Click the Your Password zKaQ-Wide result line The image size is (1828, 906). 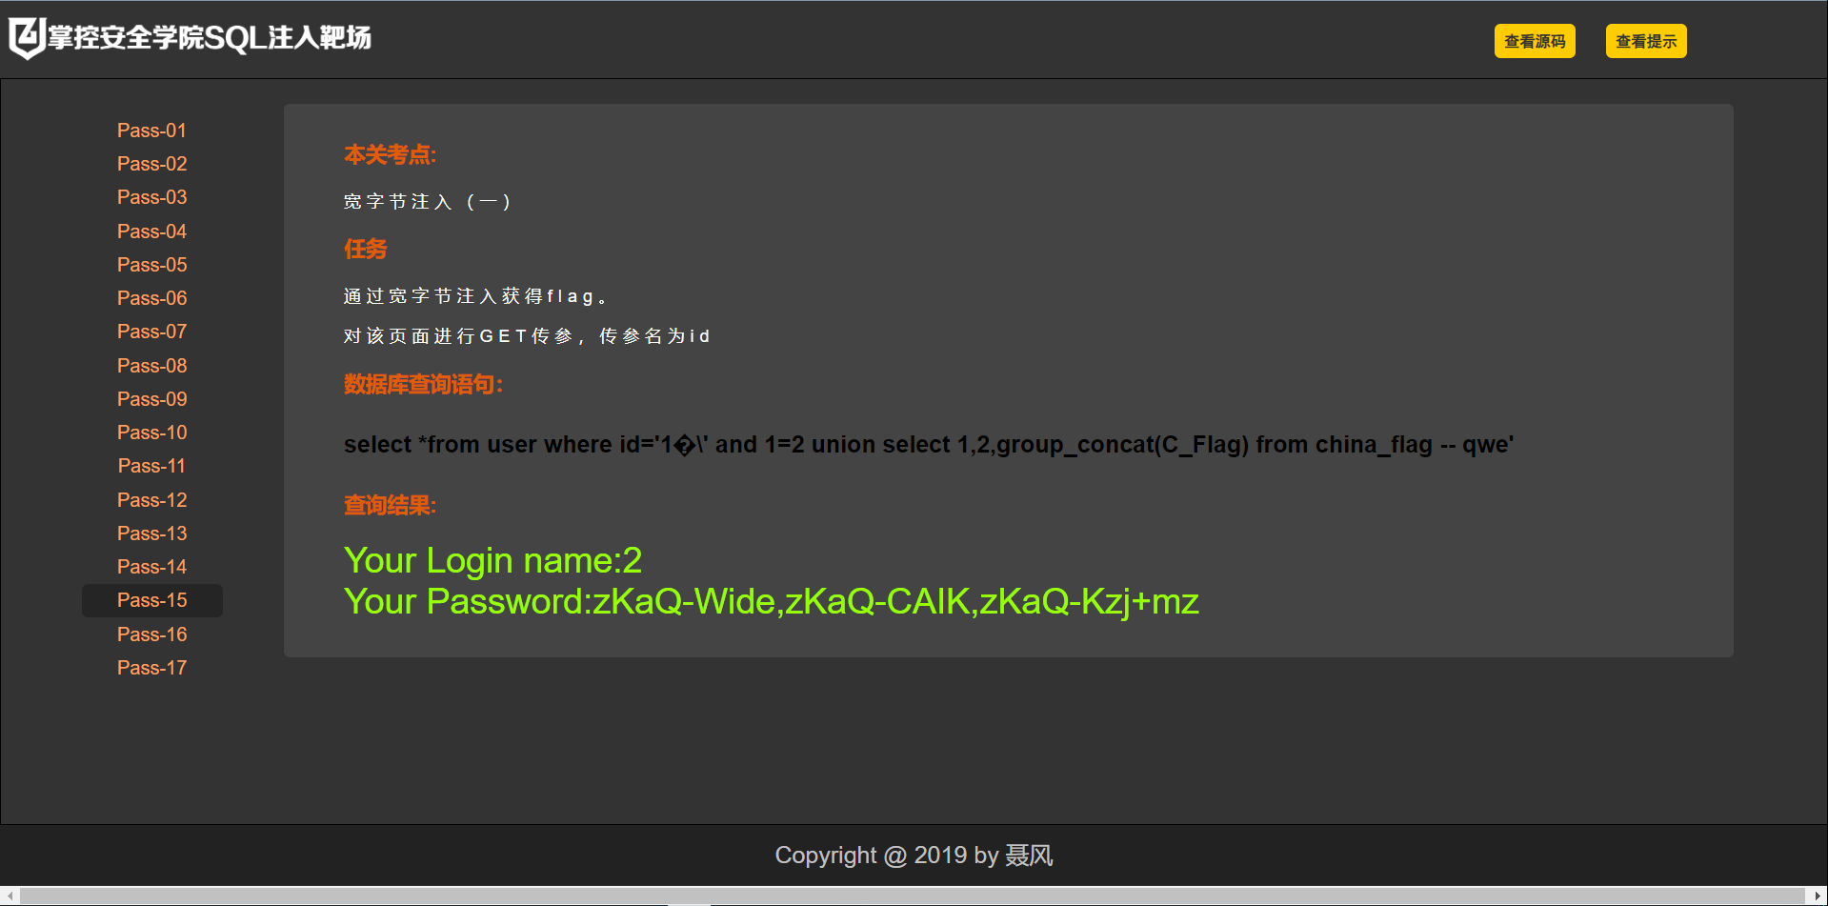coord(772,602)
